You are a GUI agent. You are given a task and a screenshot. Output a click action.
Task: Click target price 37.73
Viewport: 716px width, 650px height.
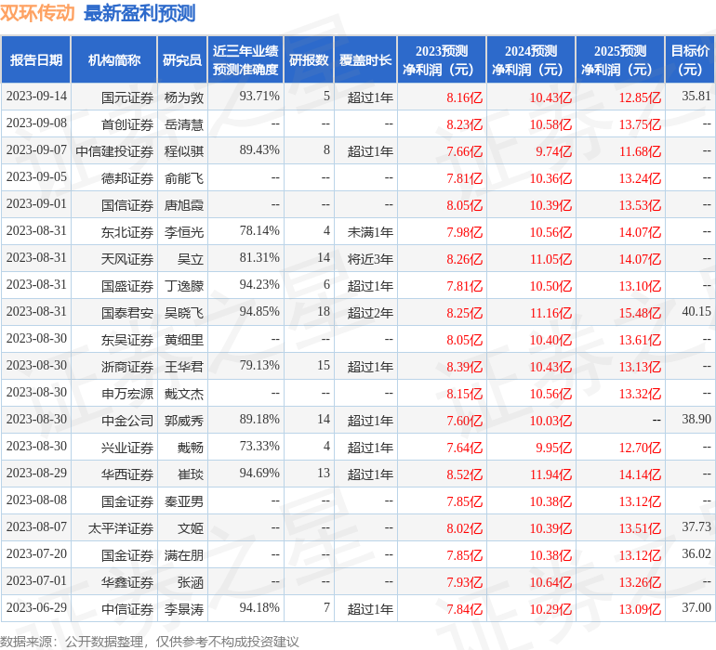(696, 526)
